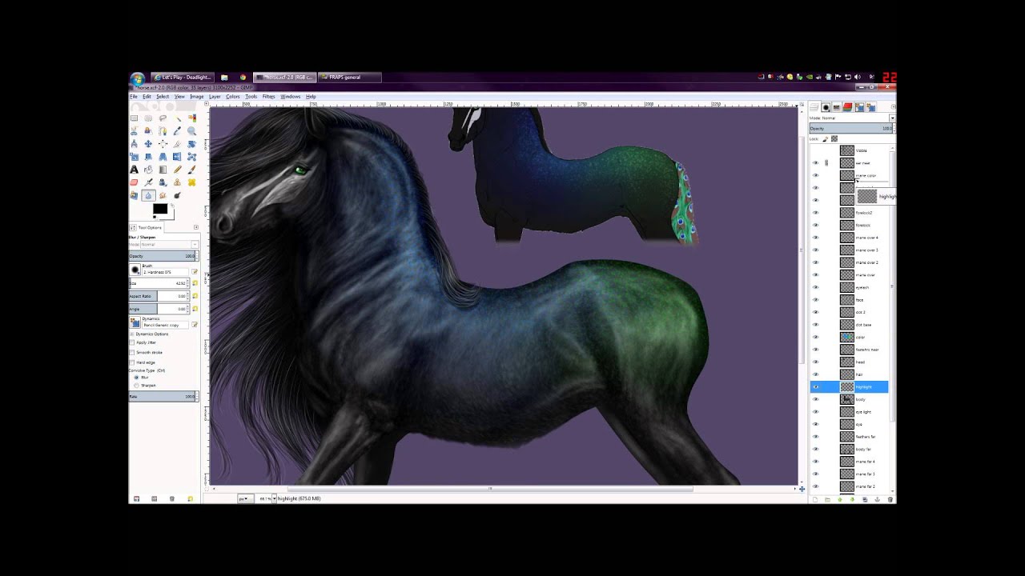Select the Color Picker eyedropper tool

pos(177,131)
